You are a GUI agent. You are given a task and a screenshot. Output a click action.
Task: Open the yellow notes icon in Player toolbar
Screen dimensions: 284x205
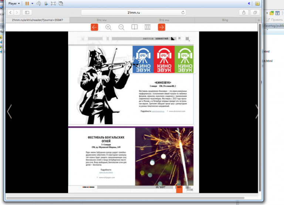pos(257,3)
